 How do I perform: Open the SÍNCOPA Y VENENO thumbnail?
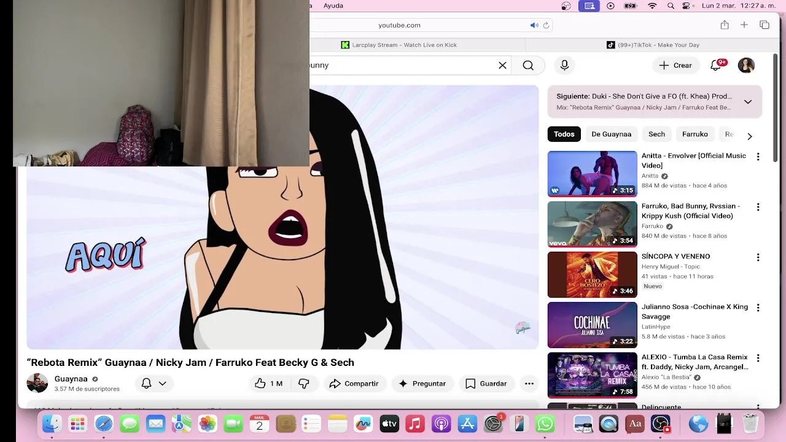592,274
